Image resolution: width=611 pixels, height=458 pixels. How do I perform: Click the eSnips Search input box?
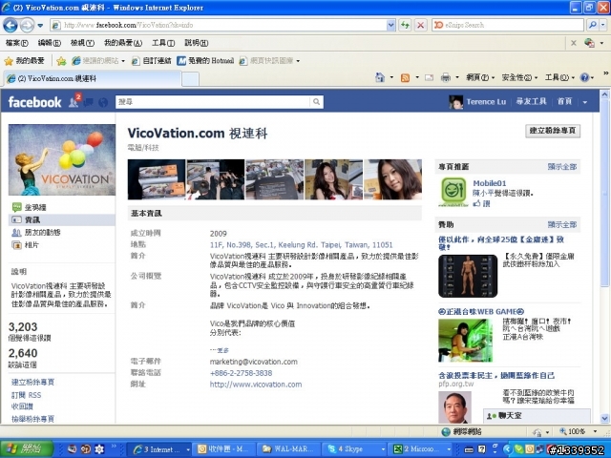click(508, 25)
